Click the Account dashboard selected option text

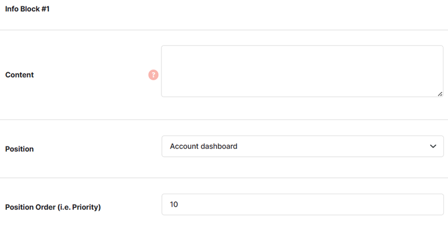[x=203, y=146]
